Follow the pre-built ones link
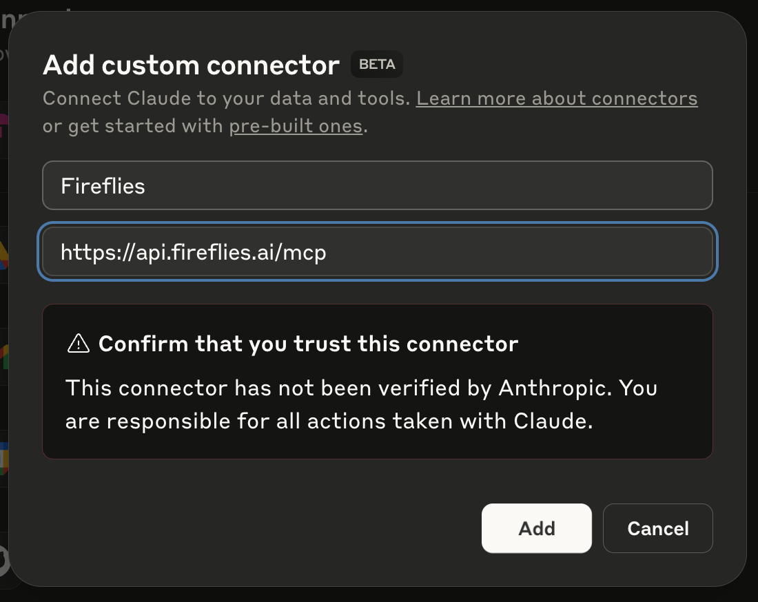 (296, 126)
